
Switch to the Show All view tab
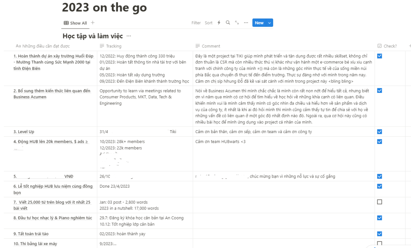click(x=76, y=23)
